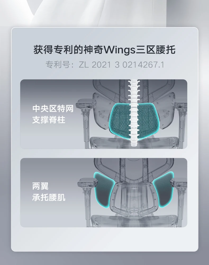Tap the 支撑脊柱 text line
This screenshot has width=209, height=265.
click(49, 120)
